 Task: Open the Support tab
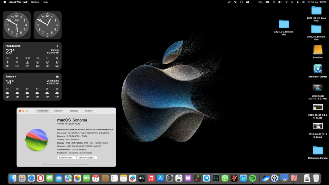click(x=89, y=111)
